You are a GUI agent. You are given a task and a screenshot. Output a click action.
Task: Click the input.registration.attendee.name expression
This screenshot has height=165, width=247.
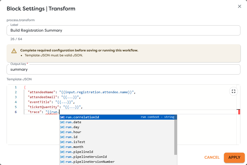point(96,92)
